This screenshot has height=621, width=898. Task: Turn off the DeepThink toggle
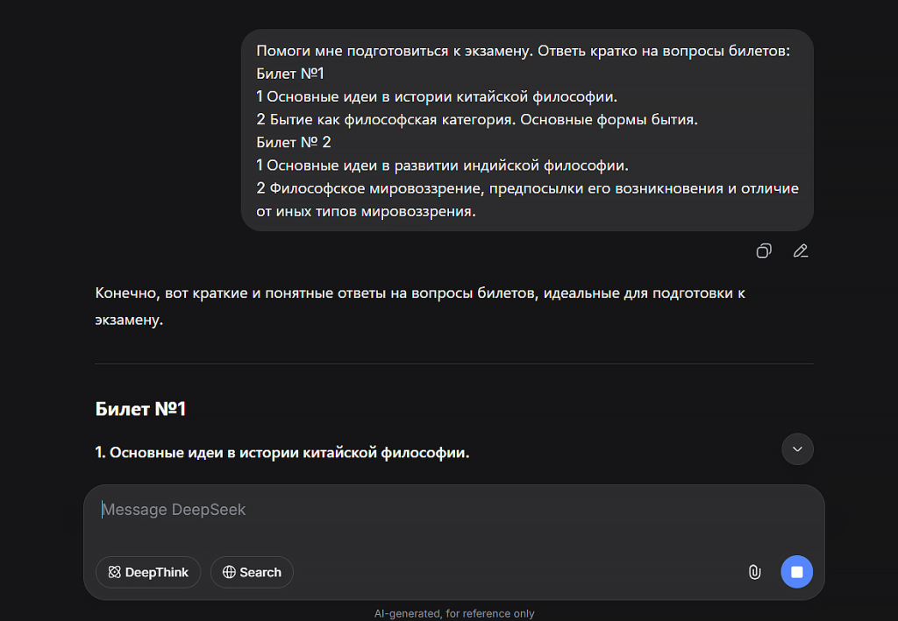tap(147, 572)
